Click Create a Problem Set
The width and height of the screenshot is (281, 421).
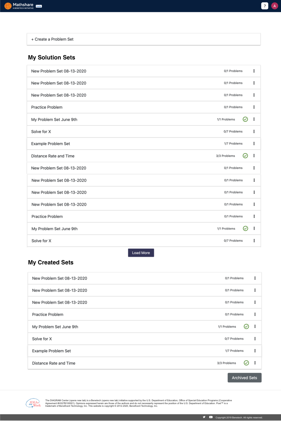[52, 39]
